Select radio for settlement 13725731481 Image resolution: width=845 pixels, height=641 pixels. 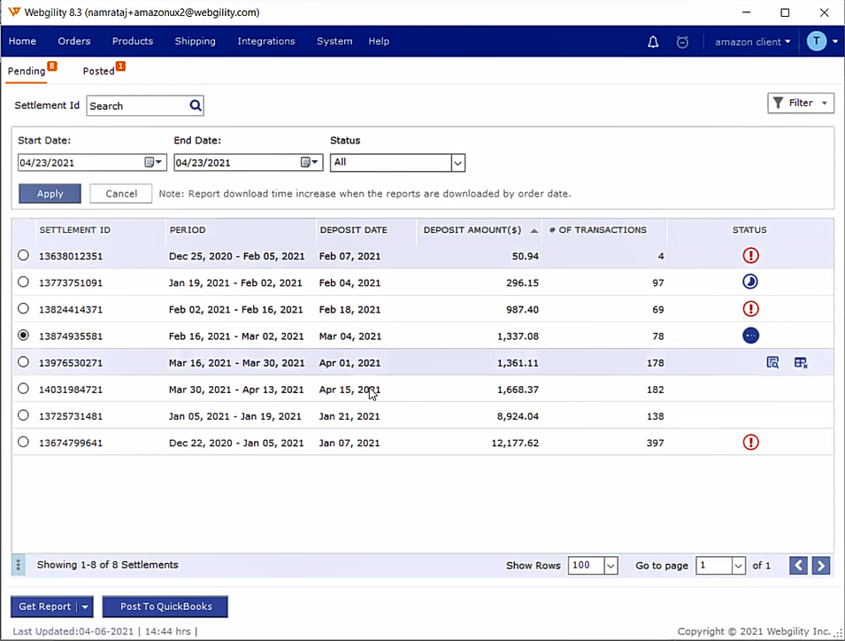tap(23, 415)
